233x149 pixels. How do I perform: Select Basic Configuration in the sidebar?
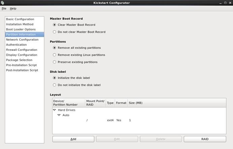pyautogui.click(x=25, y=19)
